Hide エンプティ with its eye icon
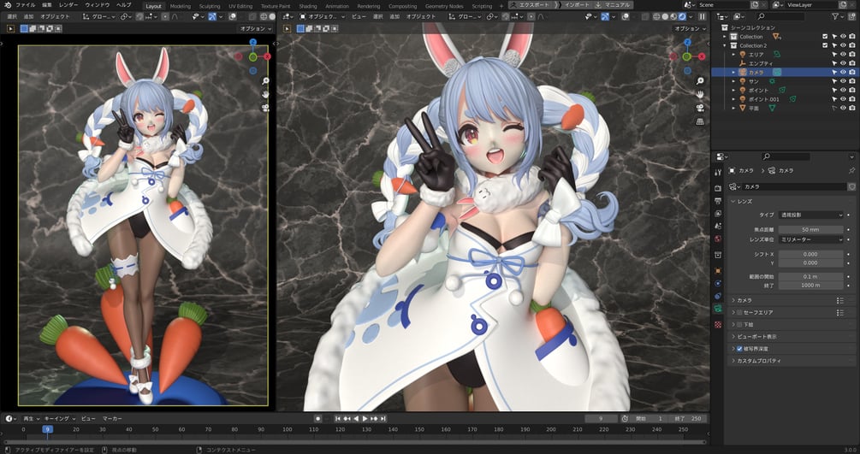The width and height of the screenshot is (860, 454). [843, 63]
